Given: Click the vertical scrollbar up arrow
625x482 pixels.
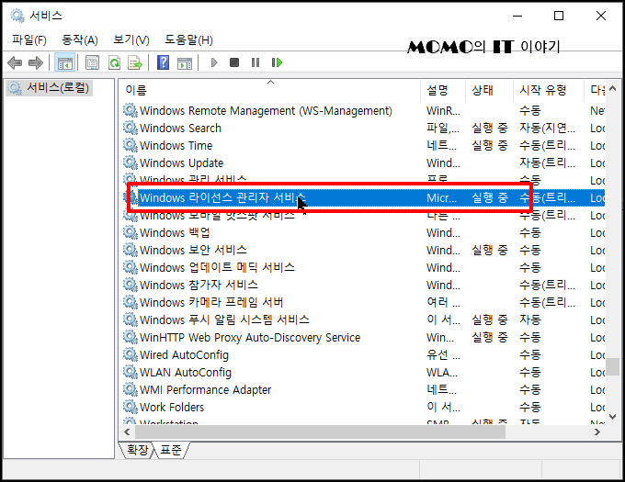Looking at the screenshot, I should point(613,88).
